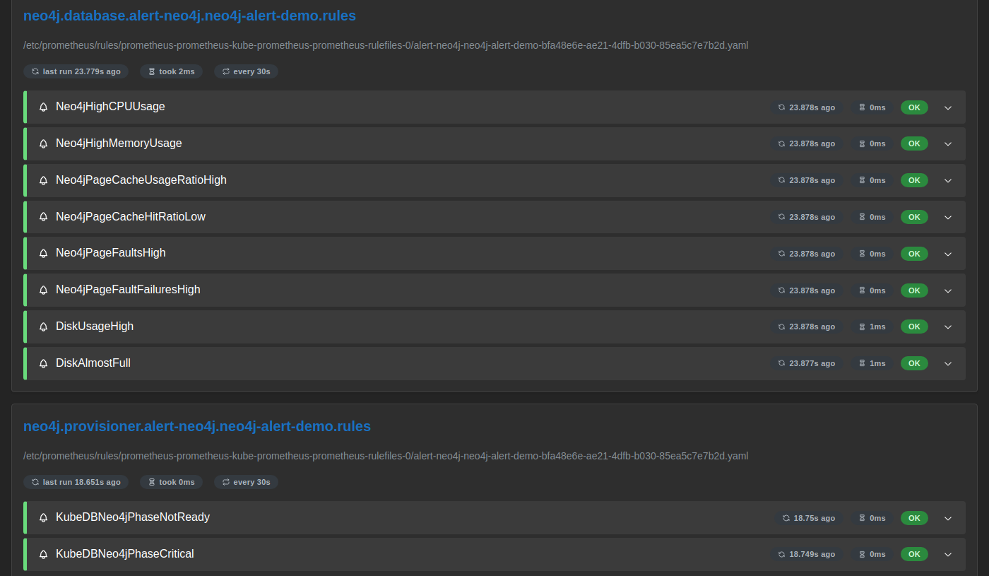Click the bell icon beside Neo4jHighMemoryUsage
Image resolution: width=989 pixels, height=576 pixels.
tap(44, 144)
